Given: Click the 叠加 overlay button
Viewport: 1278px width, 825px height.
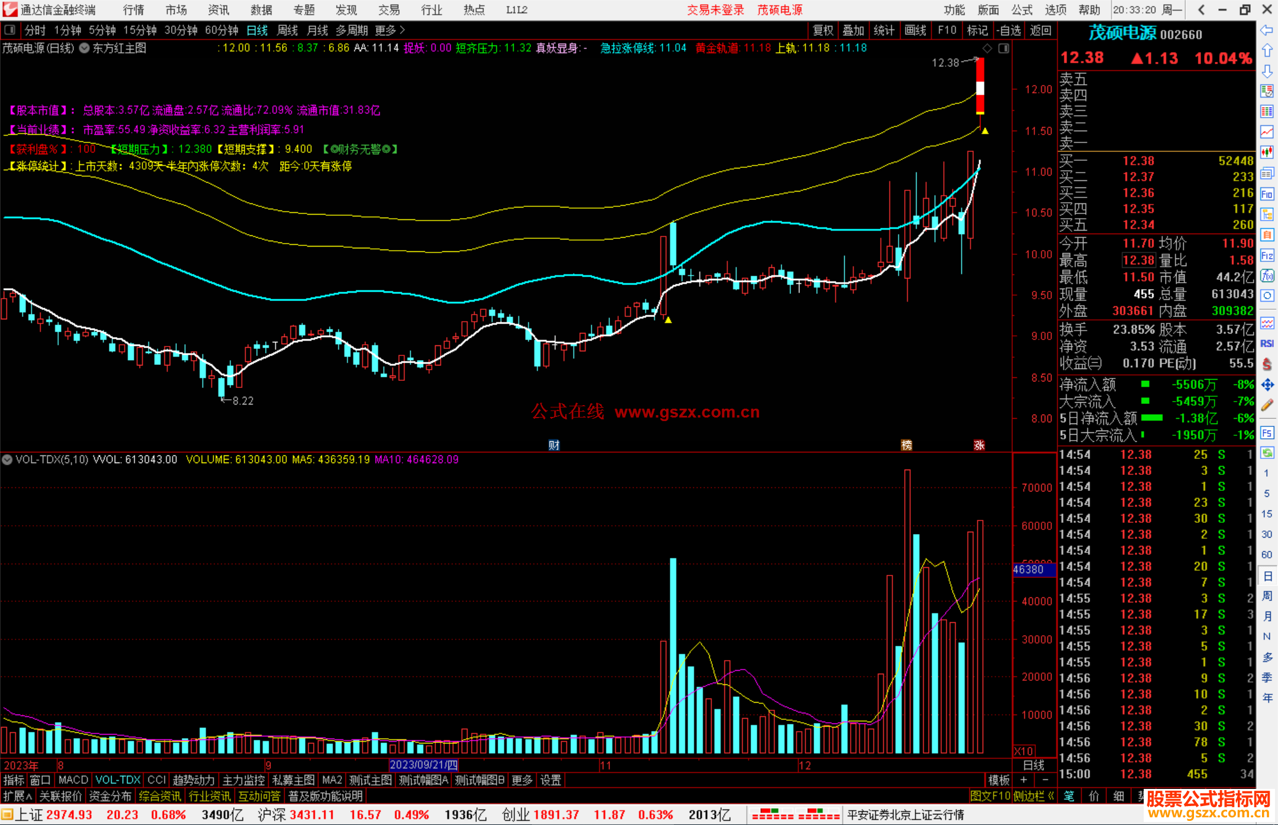Looking at the screenshot, I should point(853,30).
